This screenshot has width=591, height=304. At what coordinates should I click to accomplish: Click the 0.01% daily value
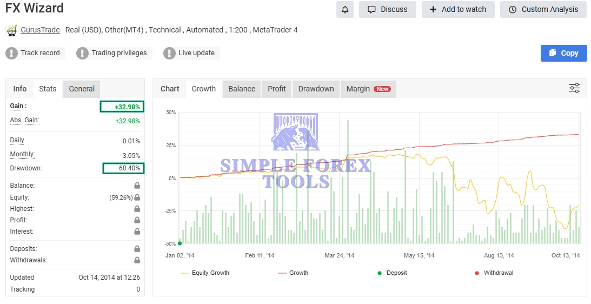(x=131, y=141)
